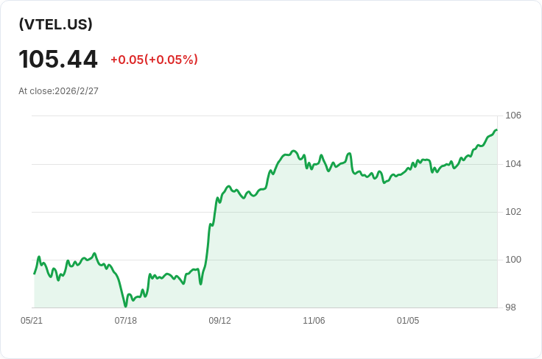Select the 105.44 current price

(x=58, y=59)
